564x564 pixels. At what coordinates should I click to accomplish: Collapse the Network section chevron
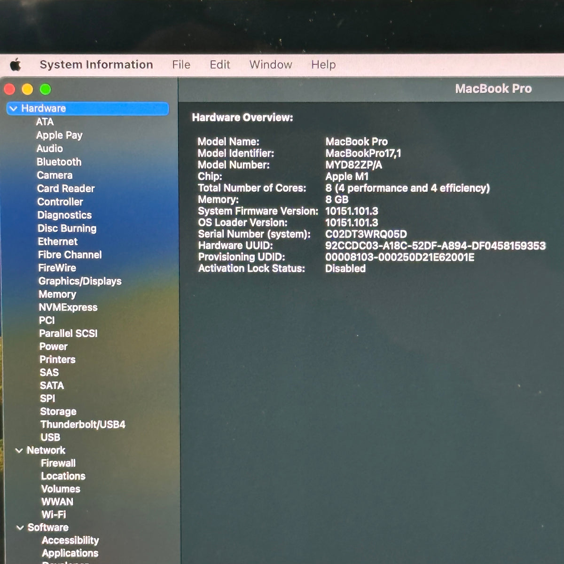(19, 450)
